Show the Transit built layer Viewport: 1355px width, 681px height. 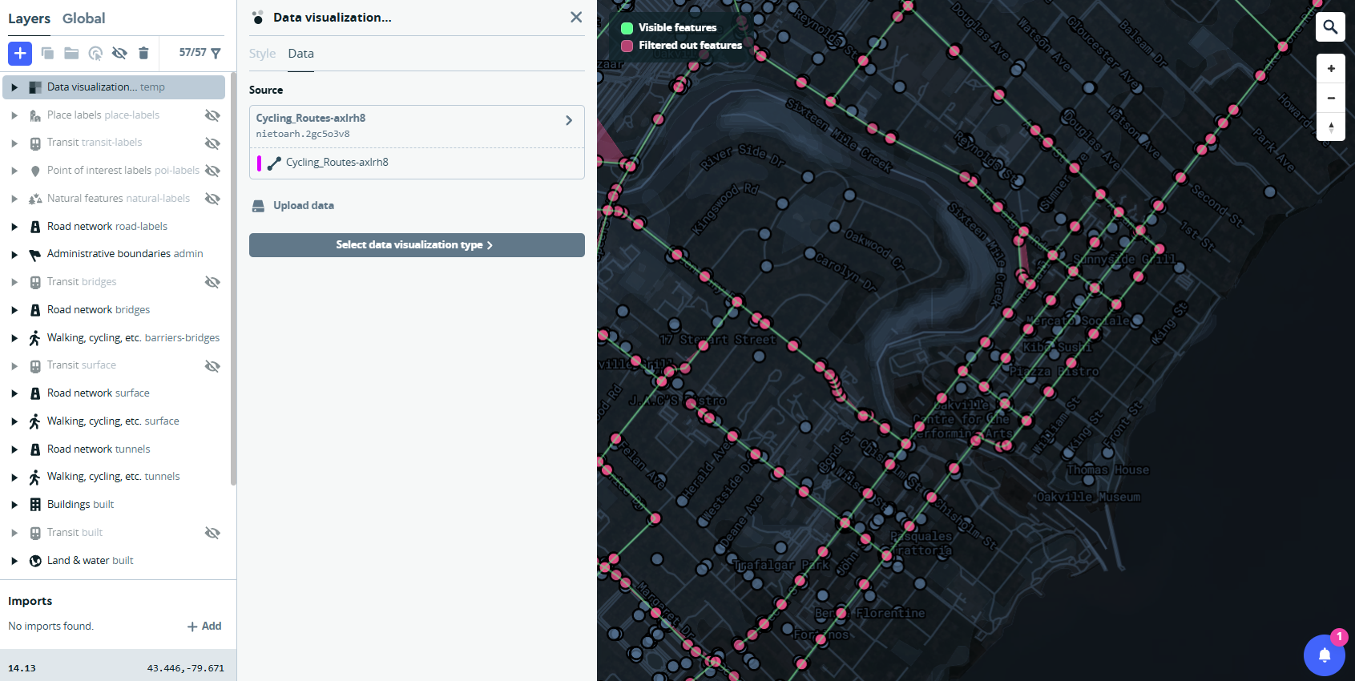(x=212, y=533)
